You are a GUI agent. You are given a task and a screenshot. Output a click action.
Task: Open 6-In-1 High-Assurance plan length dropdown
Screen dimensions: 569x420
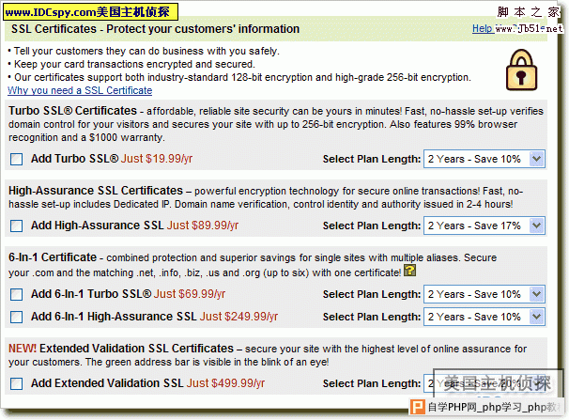(484, 317)
